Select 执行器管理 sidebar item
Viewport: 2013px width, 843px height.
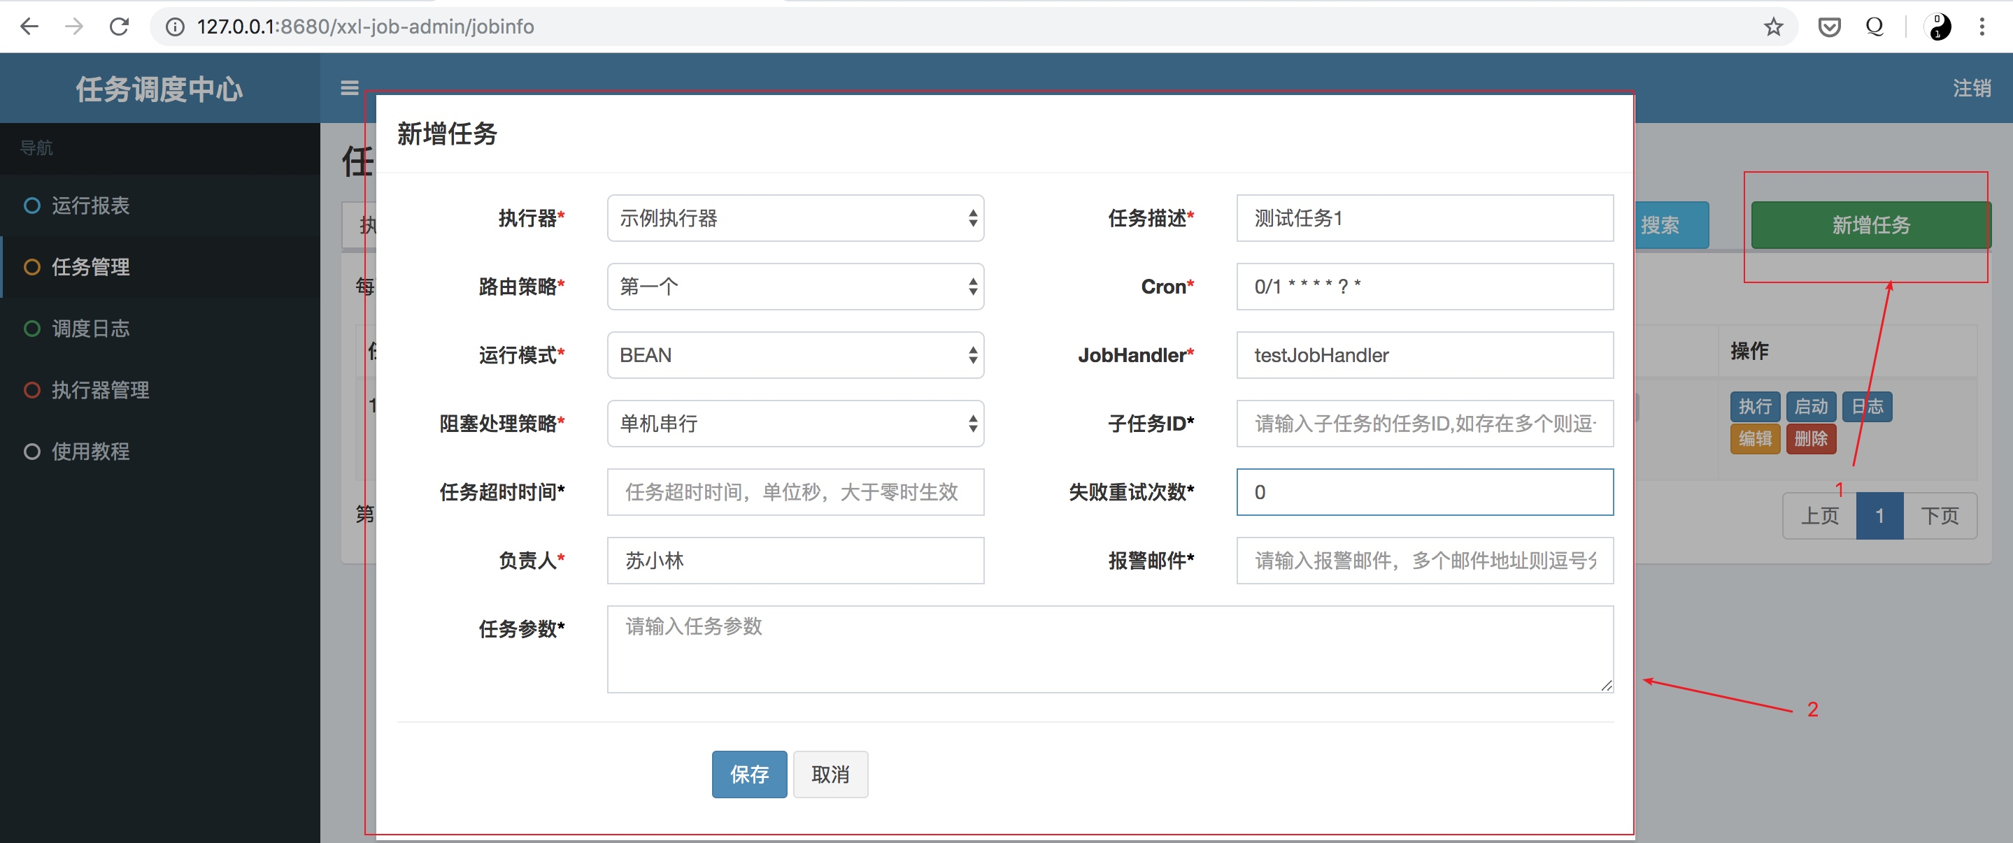click(99, 390)
